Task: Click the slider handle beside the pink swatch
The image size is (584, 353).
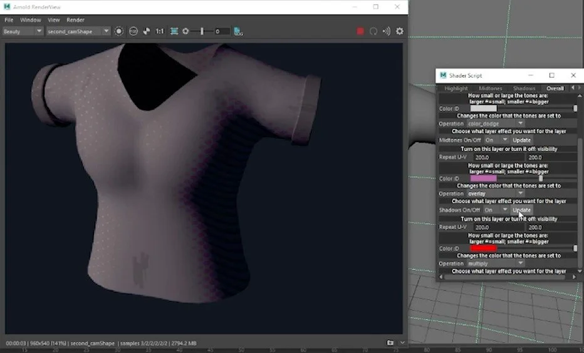Action: pos(541,178)
